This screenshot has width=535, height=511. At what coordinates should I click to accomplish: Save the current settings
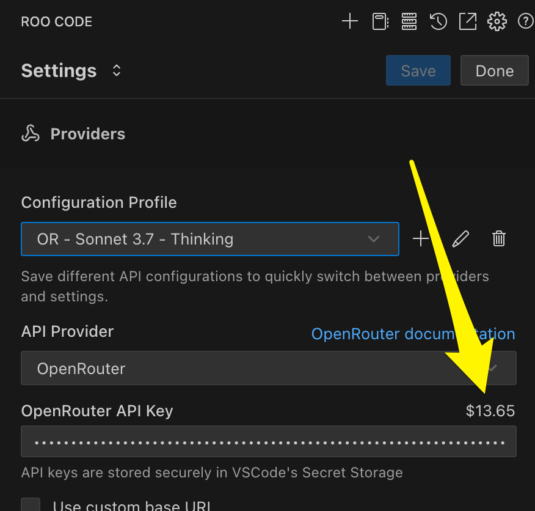click(418, 70)
